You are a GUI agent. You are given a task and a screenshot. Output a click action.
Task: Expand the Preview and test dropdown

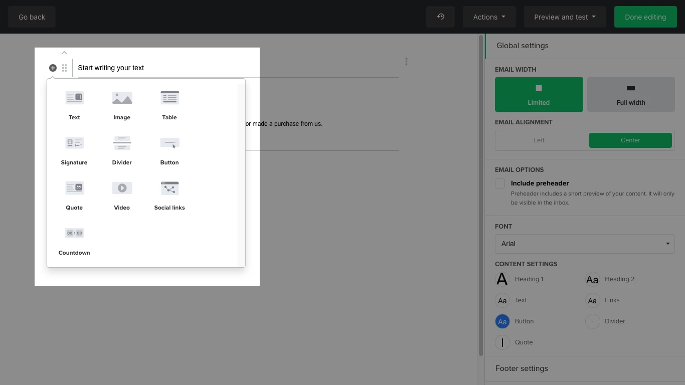coord(565,17)
